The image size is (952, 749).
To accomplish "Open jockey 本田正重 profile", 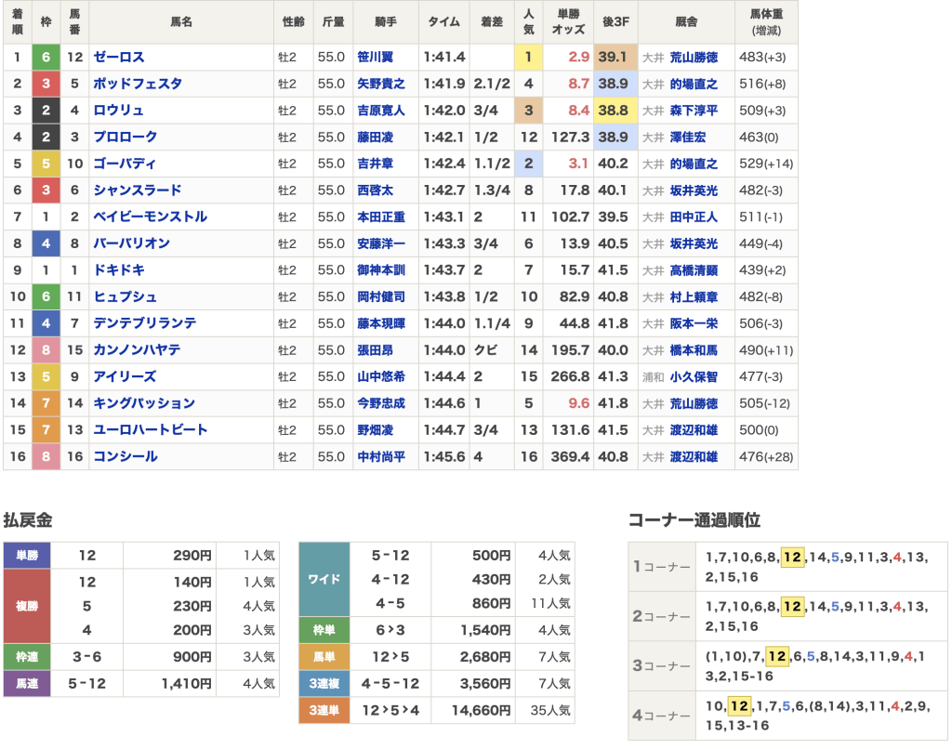I will point(380,217).
